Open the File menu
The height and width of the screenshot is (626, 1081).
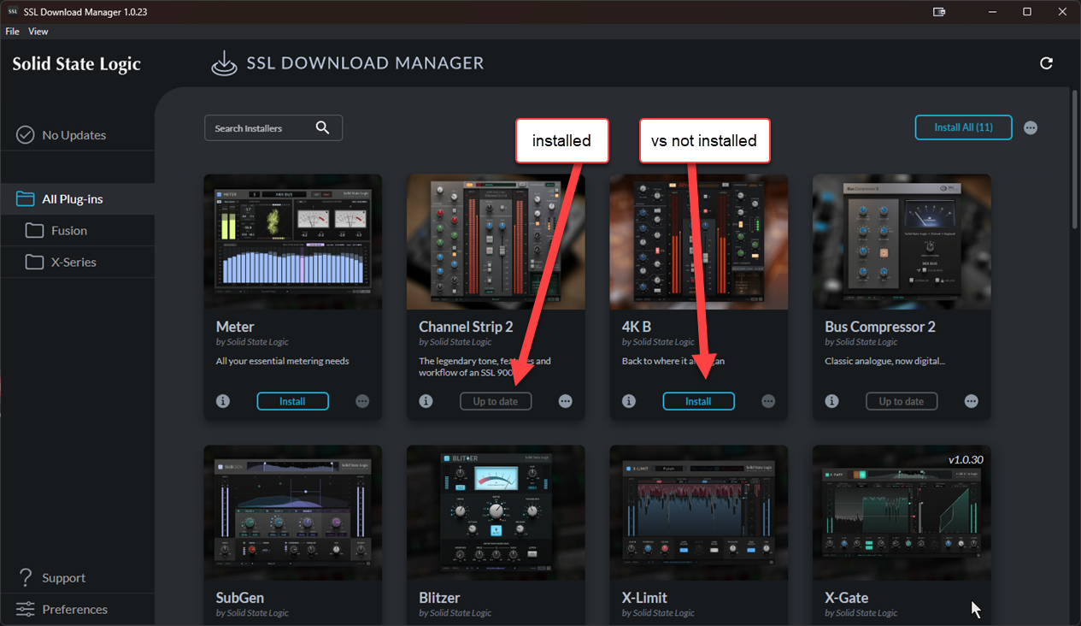[x=12, y=32]
